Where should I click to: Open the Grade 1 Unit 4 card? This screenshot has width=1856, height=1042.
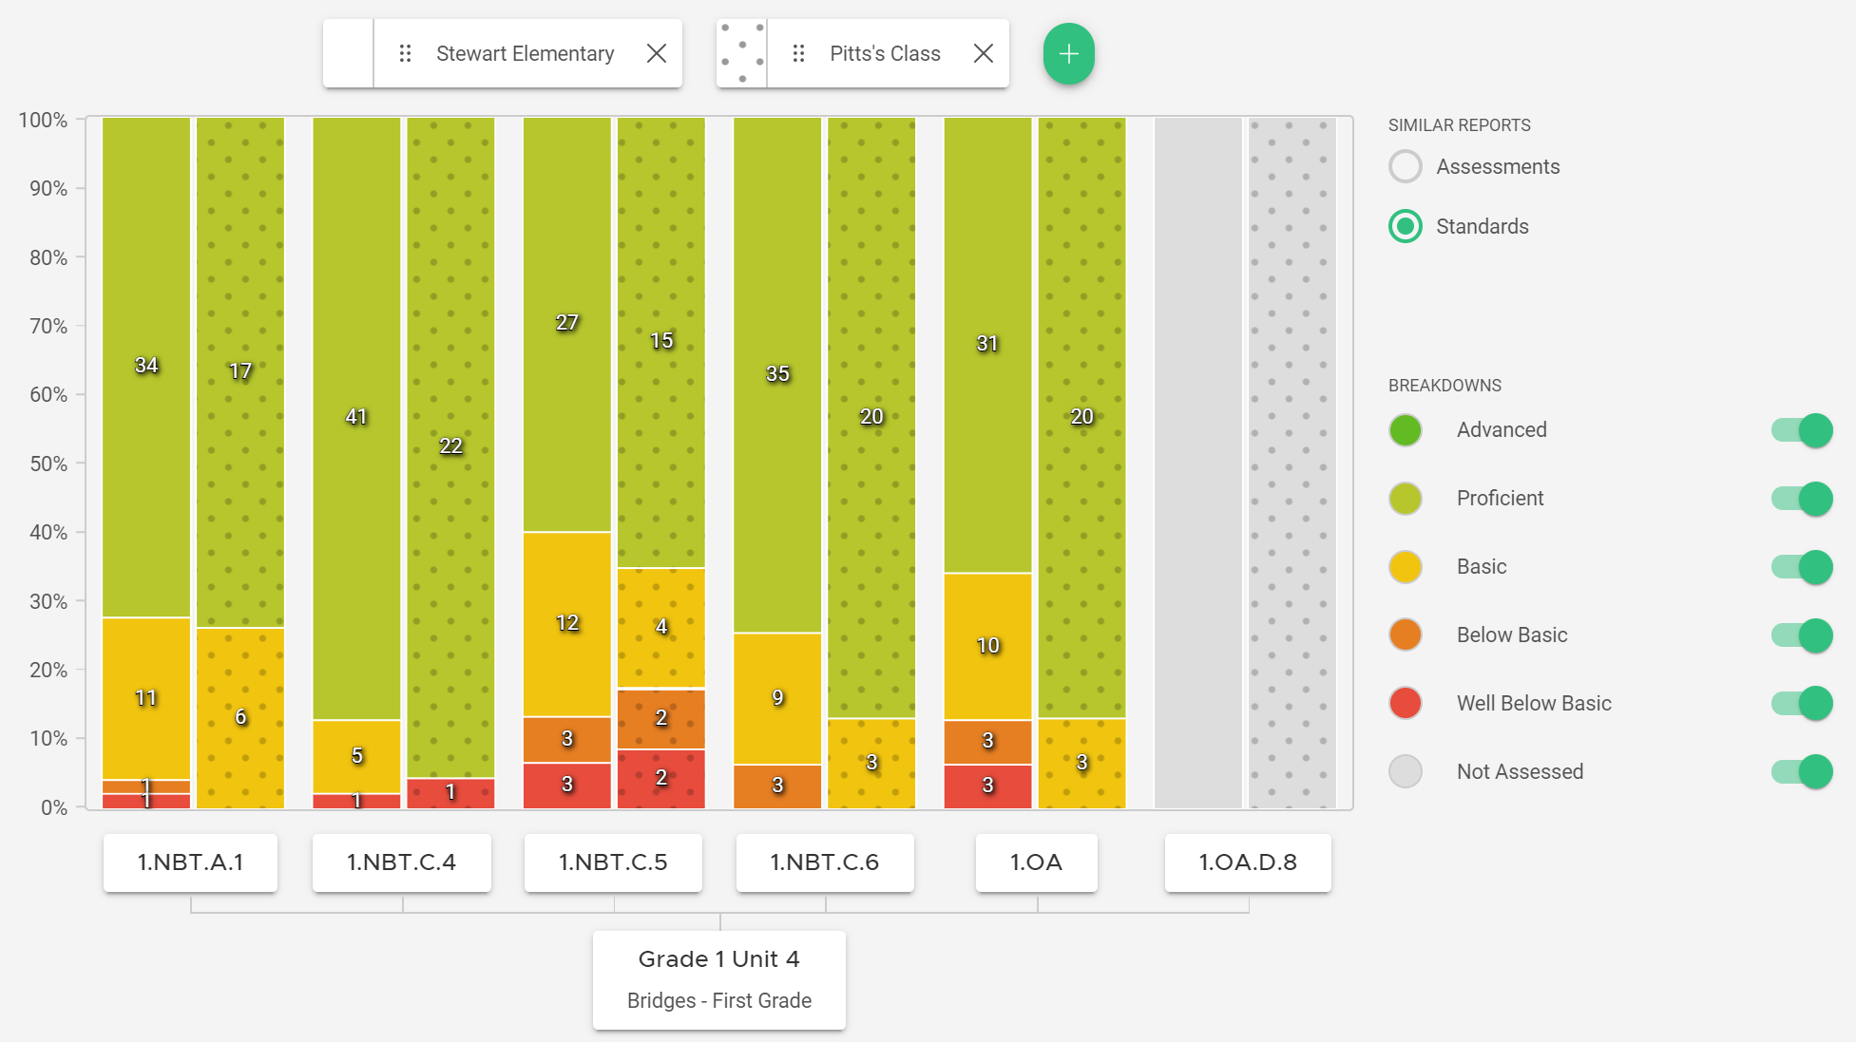click(718, 978)
